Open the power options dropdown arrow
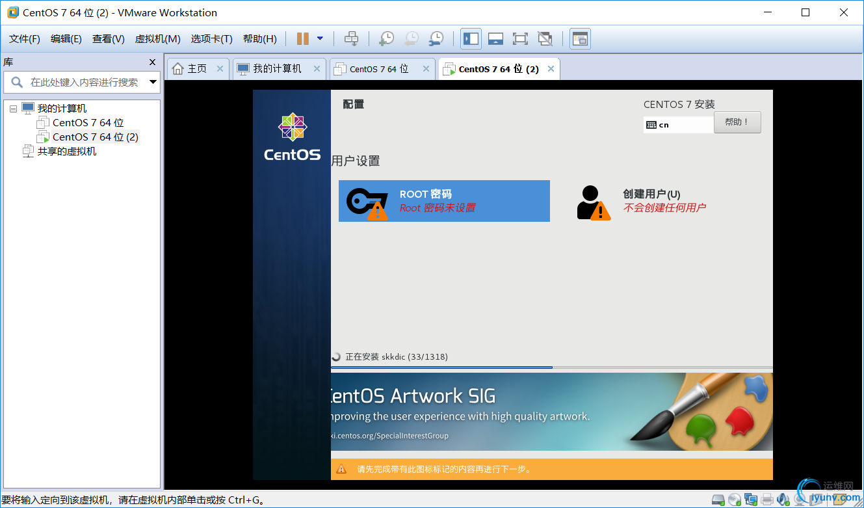 point(320,38)
